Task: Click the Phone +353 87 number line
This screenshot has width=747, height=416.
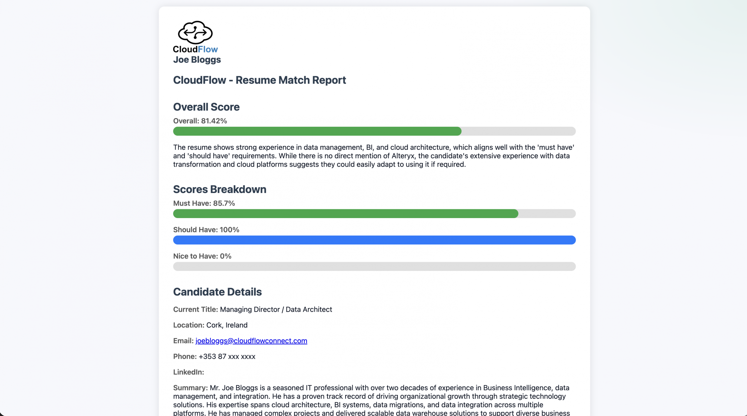Action: click(214, 356)
